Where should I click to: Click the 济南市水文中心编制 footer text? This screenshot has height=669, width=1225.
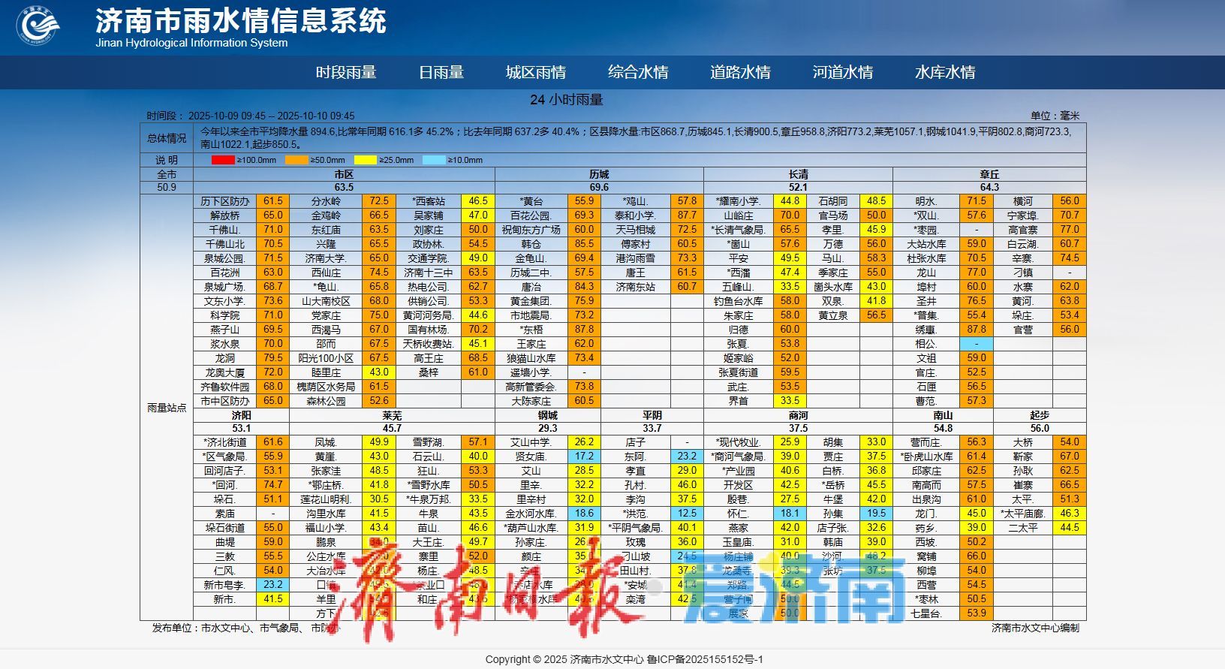coord(1035,628)
